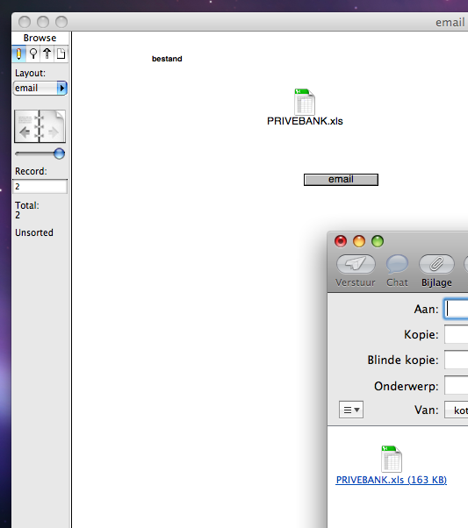Select the Browse mode pencil icon
This screenshot has height=528, width=468.
(x=19, y=54)
